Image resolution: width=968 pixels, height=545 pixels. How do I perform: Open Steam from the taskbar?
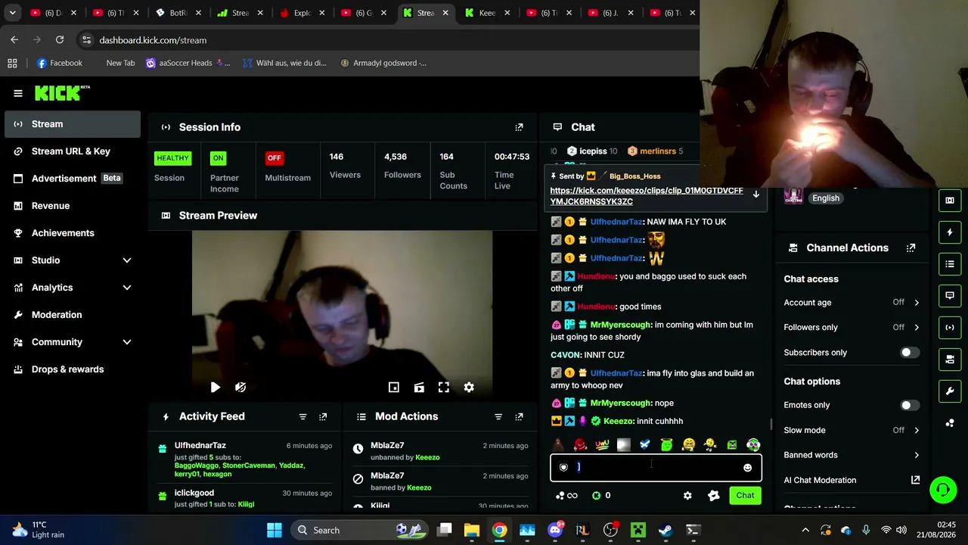coord(665,530)
